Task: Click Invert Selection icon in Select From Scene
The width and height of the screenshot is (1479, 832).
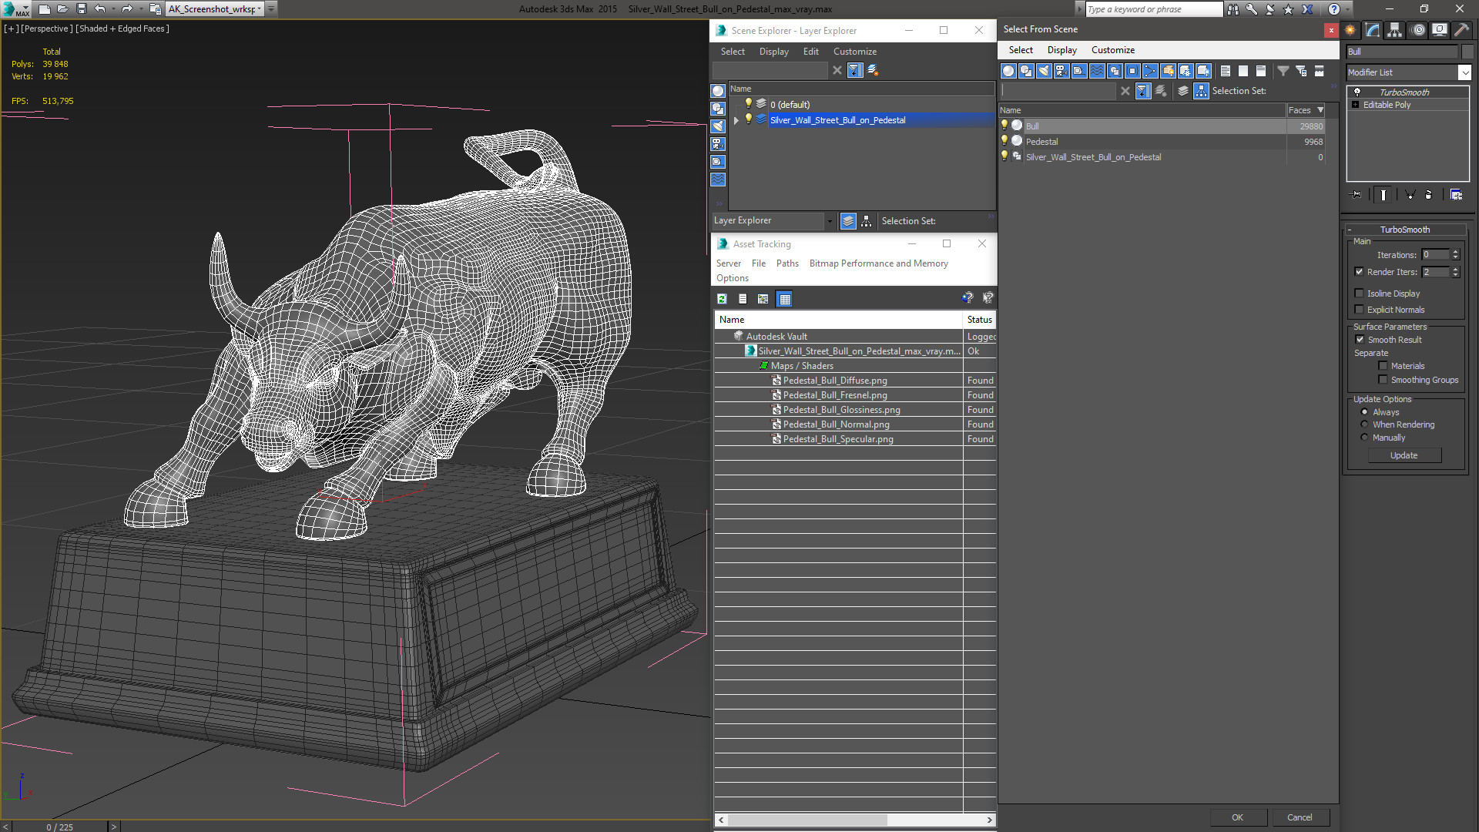Action: (x=1261, y=71)
